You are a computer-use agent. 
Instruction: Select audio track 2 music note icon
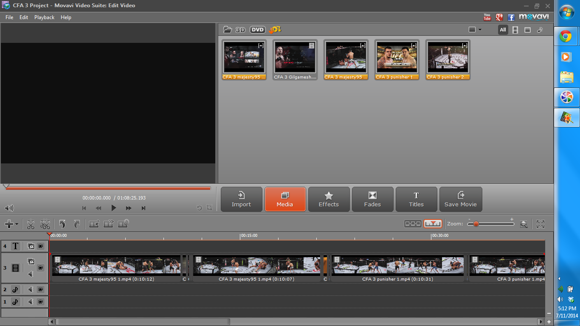click(x=15, y=289)
